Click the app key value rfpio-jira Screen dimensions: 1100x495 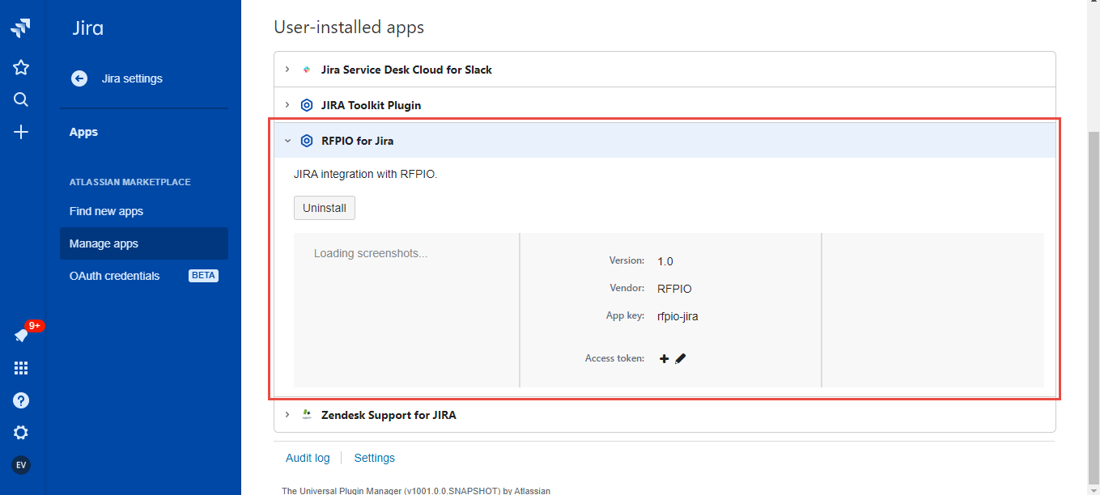pos(677,316)
